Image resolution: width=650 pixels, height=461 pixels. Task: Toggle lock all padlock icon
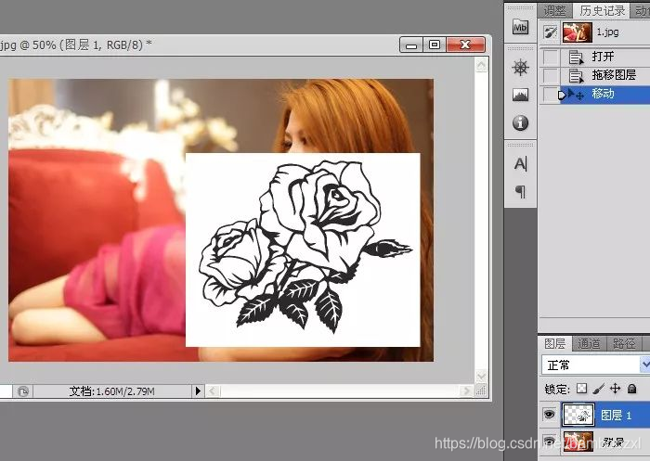631,389
